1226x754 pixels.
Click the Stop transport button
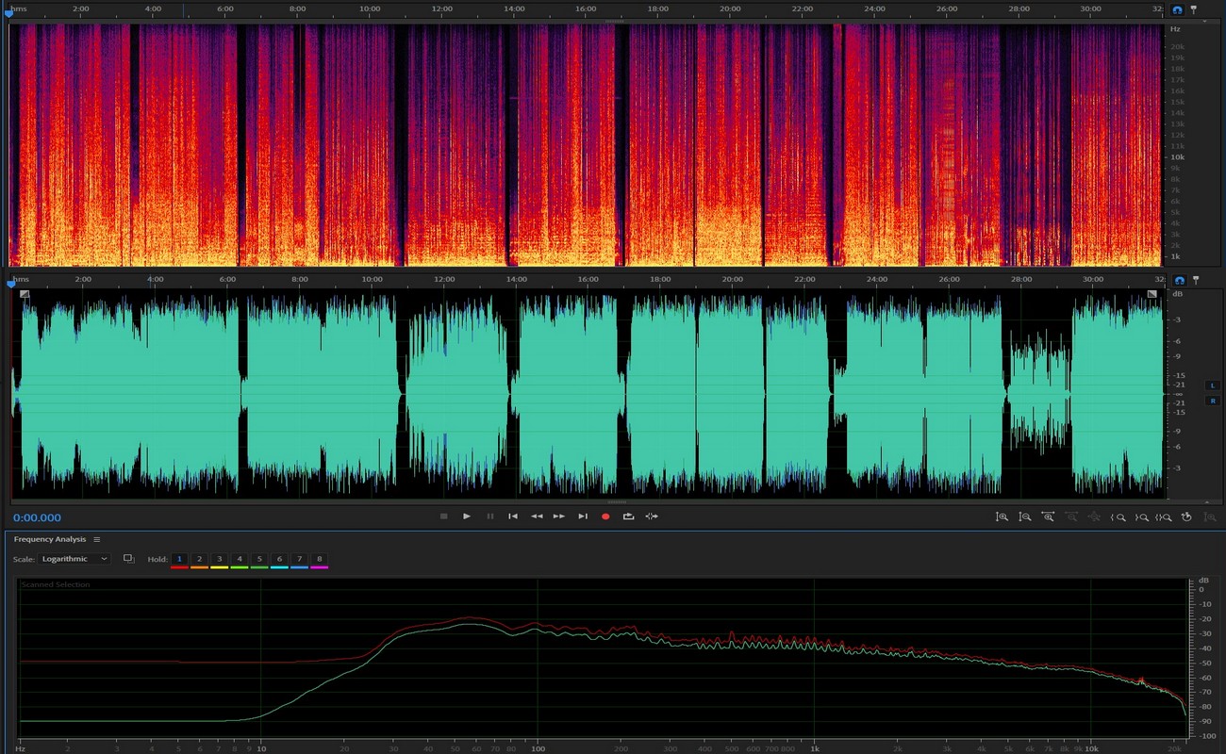coord(443,516)
